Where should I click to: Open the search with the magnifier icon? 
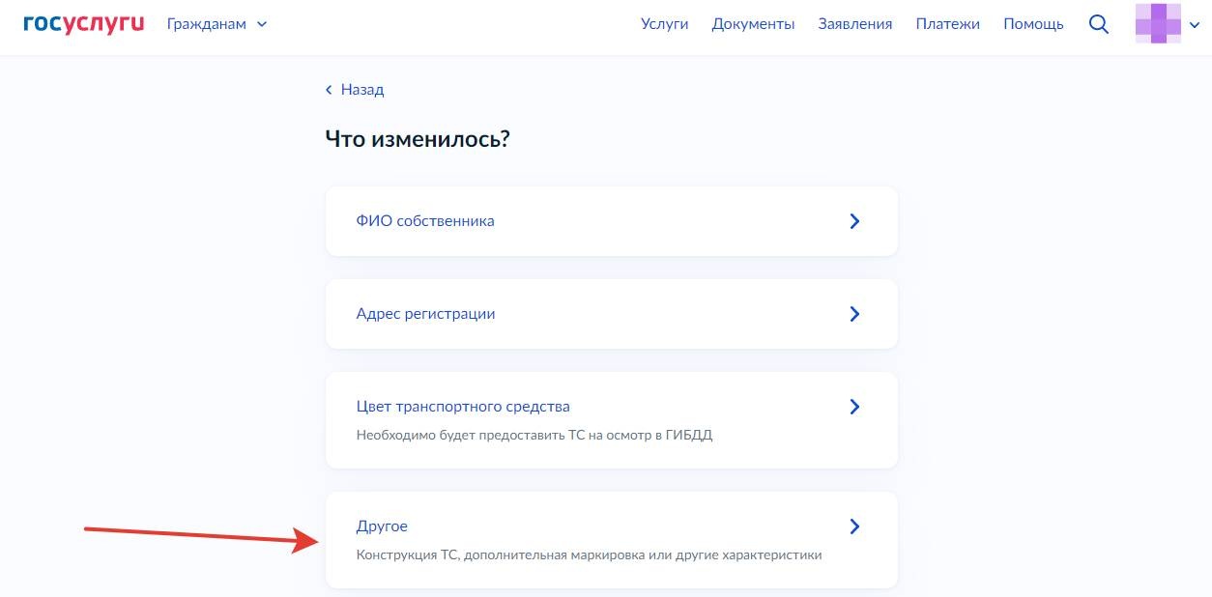click(1098, 24)
